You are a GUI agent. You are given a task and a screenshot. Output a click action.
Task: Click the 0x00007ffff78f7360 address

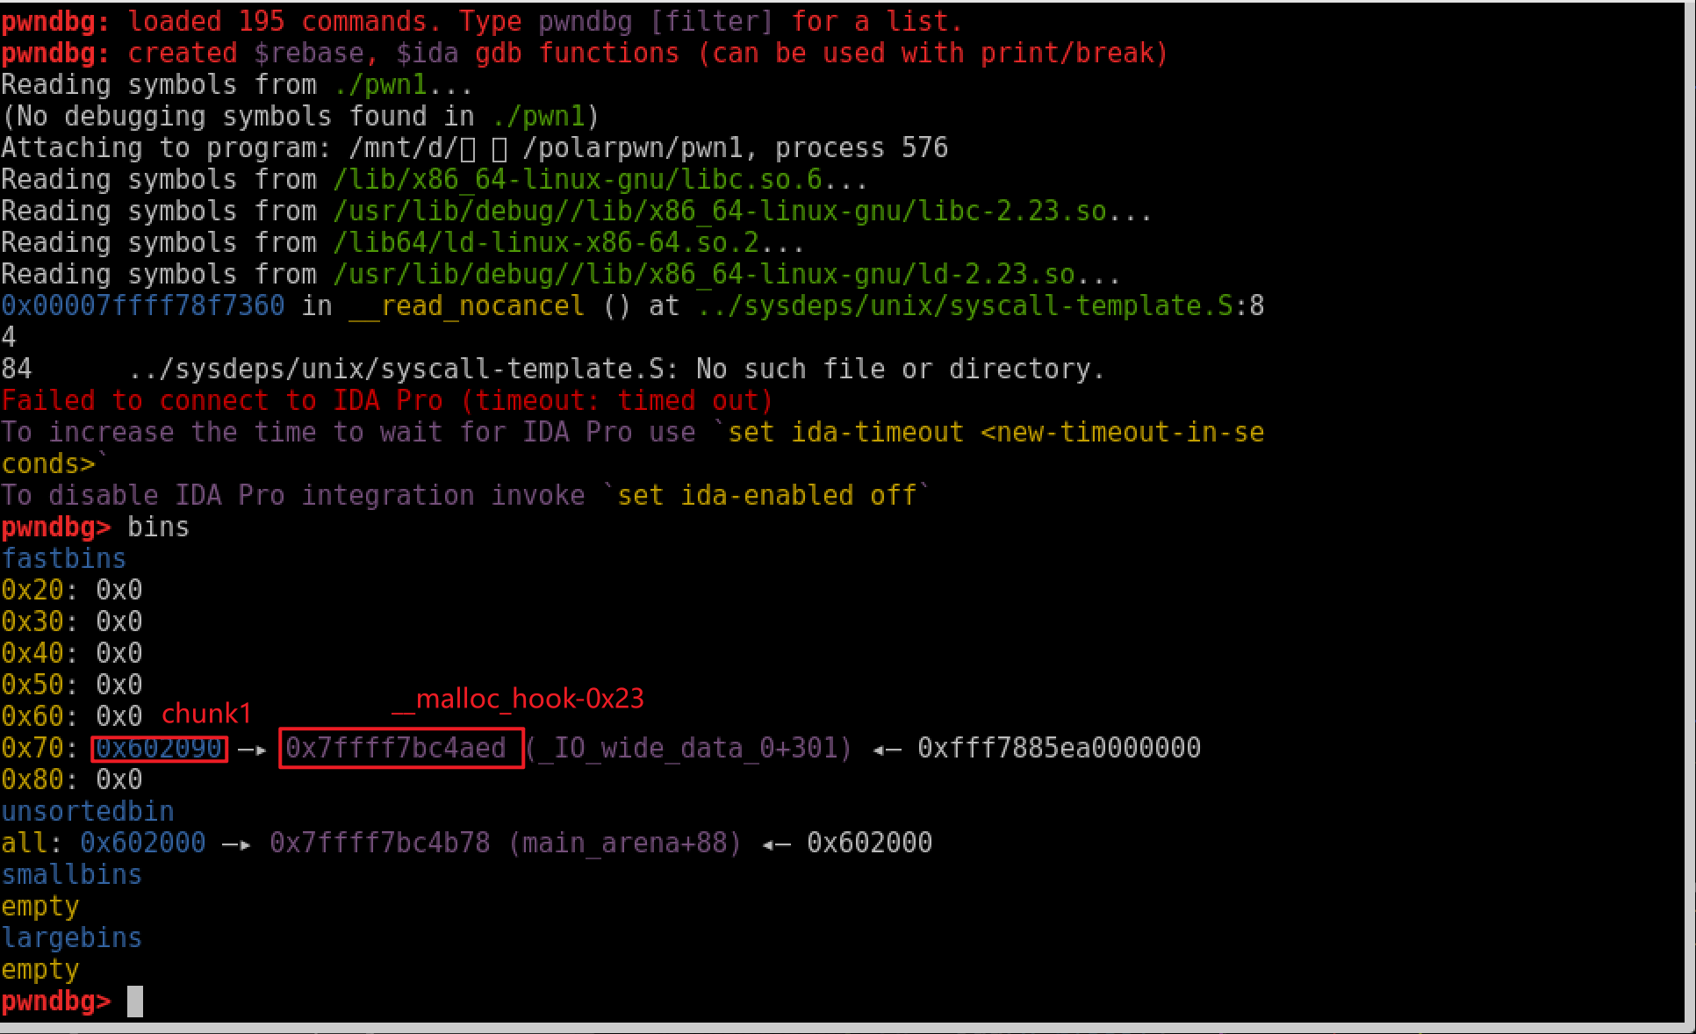[143, 305]
